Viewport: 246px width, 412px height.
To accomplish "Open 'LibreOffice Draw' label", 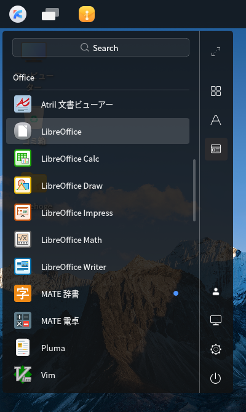I will coord(72,186).
